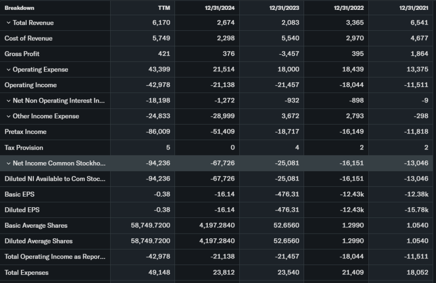Expand the Total Revenue row chevron
The image size is (436, 283).
pos(8,23)
